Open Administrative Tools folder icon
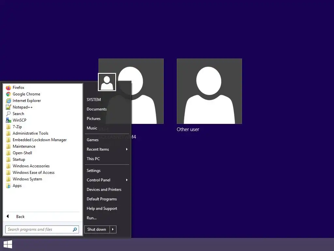This screenshot has width=334, height=251. coord(8,133)
